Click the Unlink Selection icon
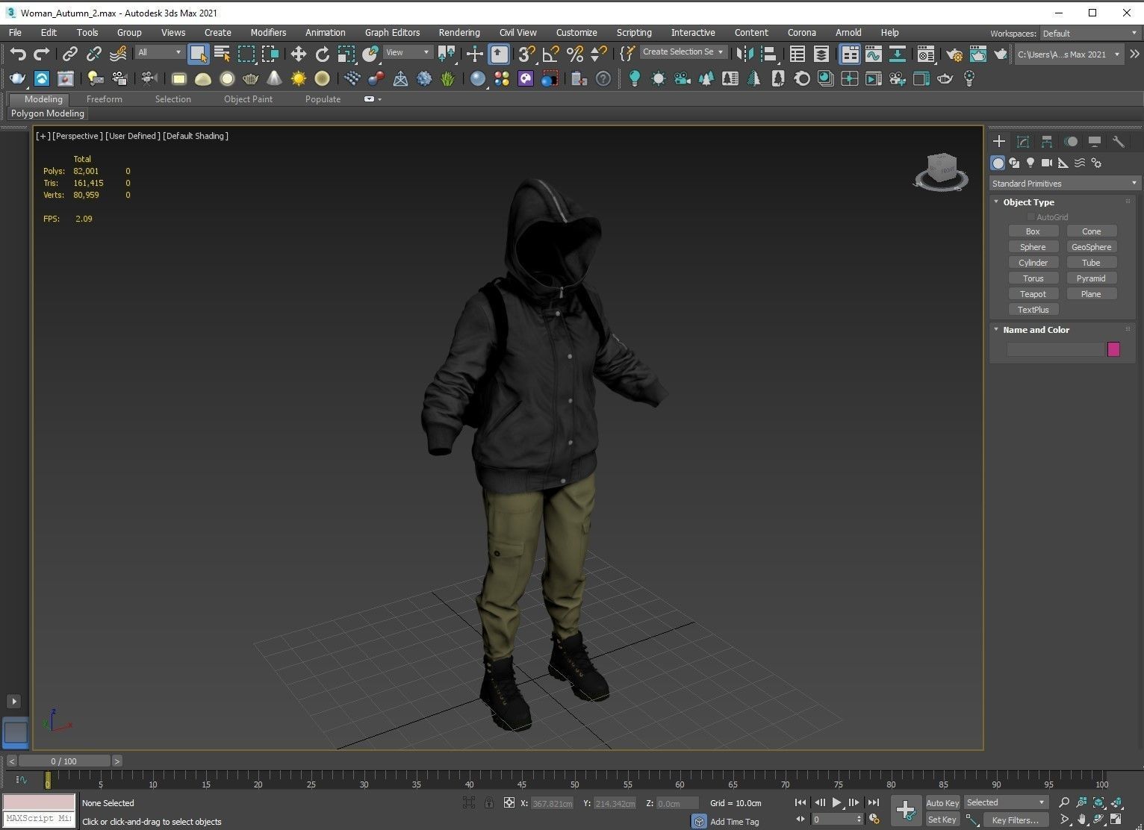 point(93,53)
